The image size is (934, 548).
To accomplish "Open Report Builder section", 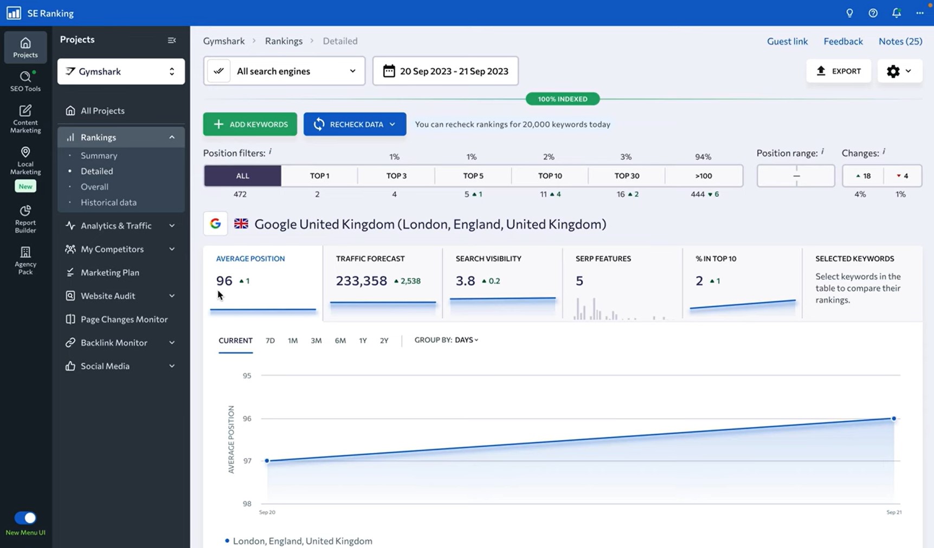I will [x=25, y=218].
